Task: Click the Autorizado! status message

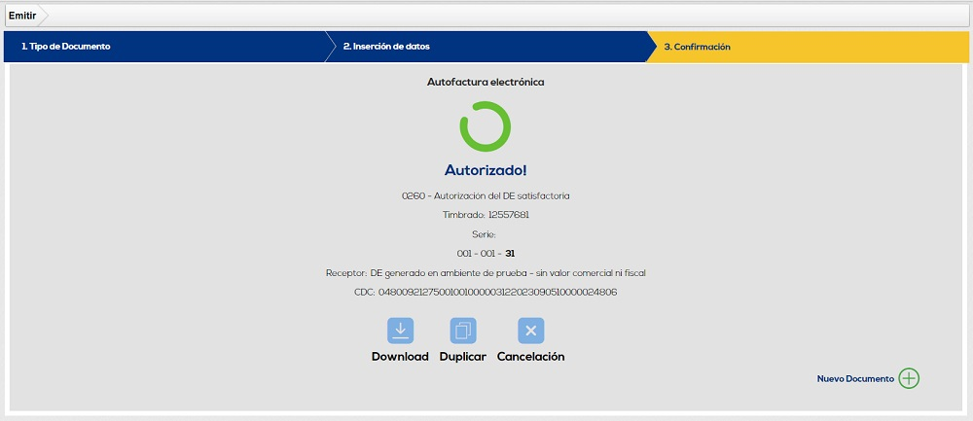Action: tap(486, 170)
